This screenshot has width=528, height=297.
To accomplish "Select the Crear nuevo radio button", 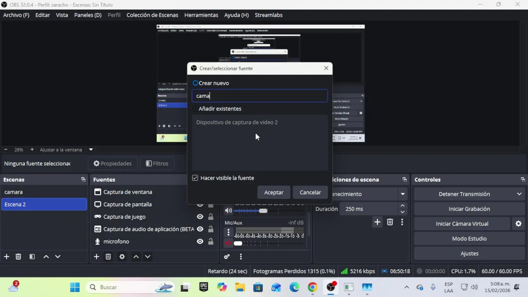I will (196, 83).
